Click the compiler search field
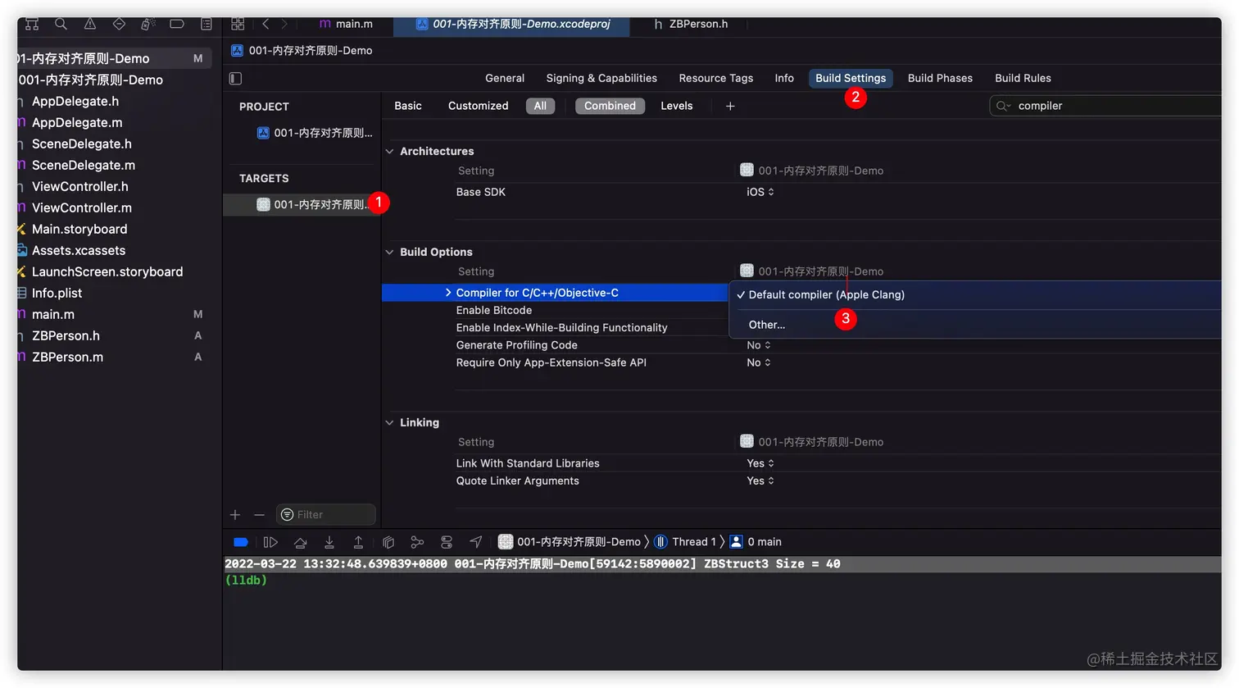 tap(1106, 106)
